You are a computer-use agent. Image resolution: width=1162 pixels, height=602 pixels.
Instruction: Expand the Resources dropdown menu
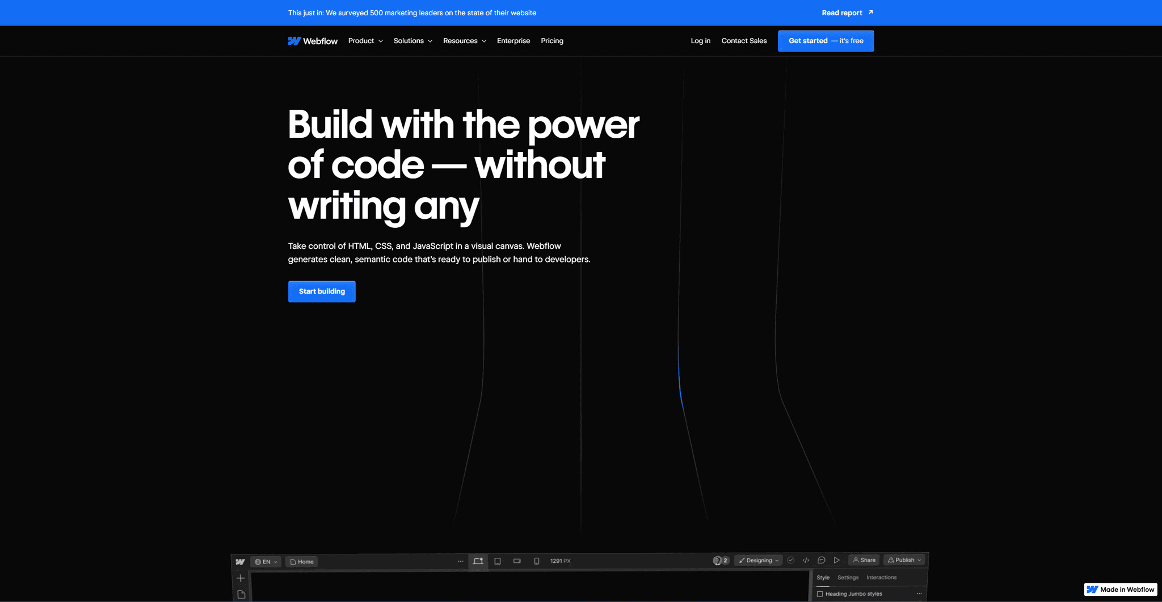[465, 41]
